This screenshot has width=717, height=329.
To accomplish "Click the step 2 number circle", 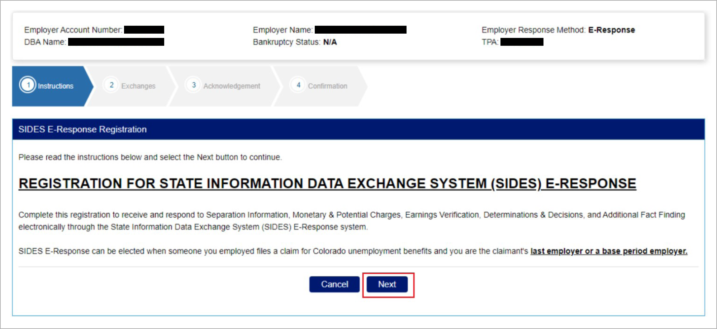I will (x=111, y=85).
